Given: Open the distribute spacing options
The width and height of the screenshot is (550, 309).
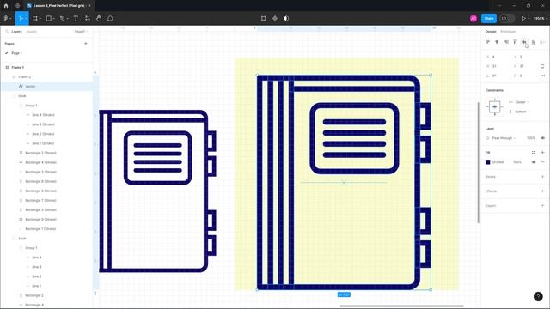Looking at the screenshot, I should coord(542,42).
